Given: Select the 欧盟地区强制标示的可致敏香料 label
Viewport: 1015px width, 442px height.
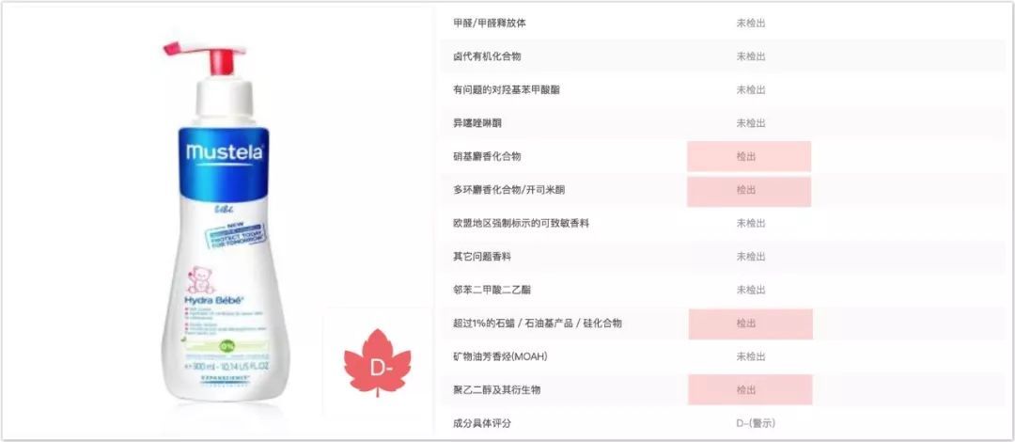Looking at the screenshot, I should click(521, 223).
